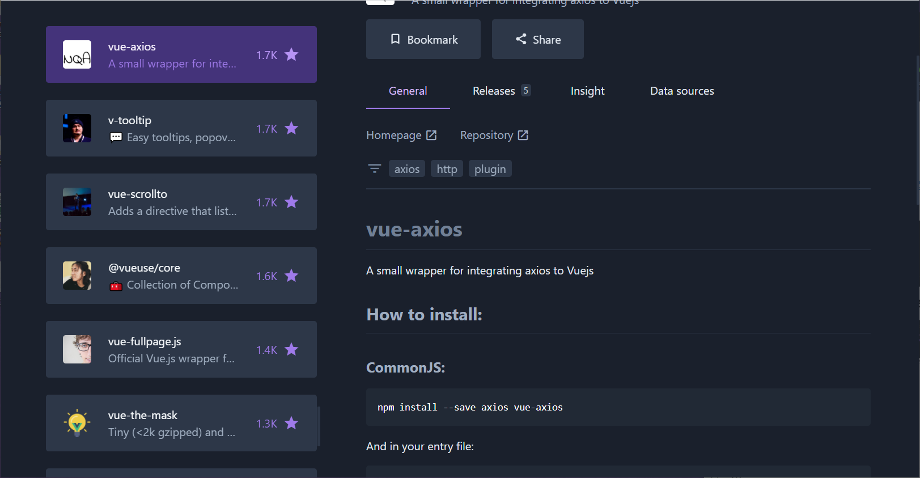The height and width of the screenshot is (478, 920).
Task: Click the vue-scrollto avatar image
Action: point(77,202)
